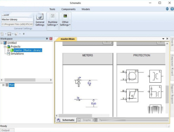Click the canvas horizontal scrollbar thumb
The image size is (174, 132).
click(75, 116)
